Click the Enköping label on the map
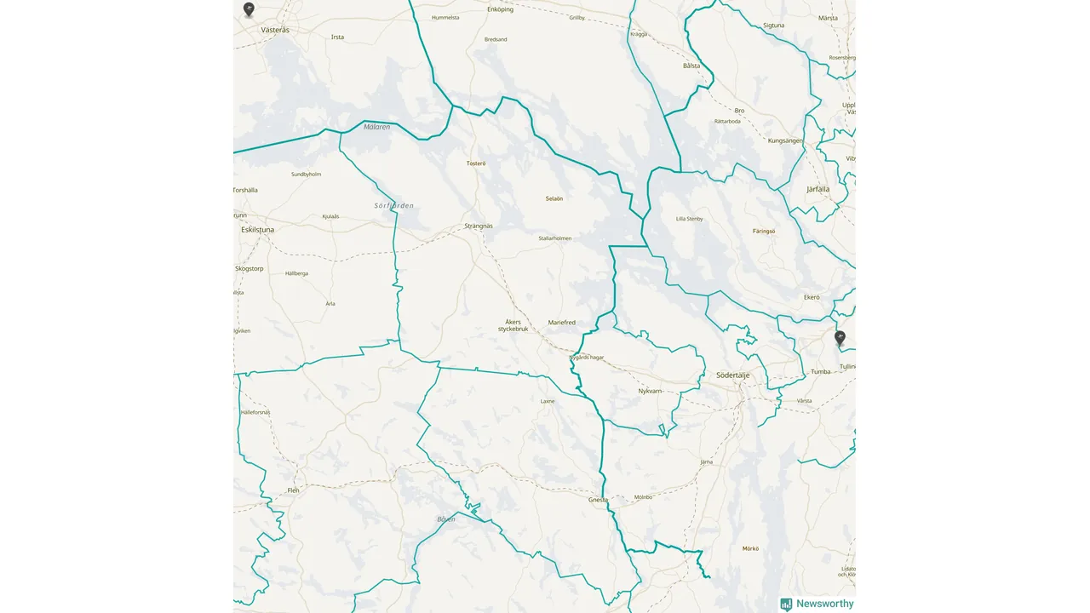This screenshot has width=1090, height=613. click(500, 9)
